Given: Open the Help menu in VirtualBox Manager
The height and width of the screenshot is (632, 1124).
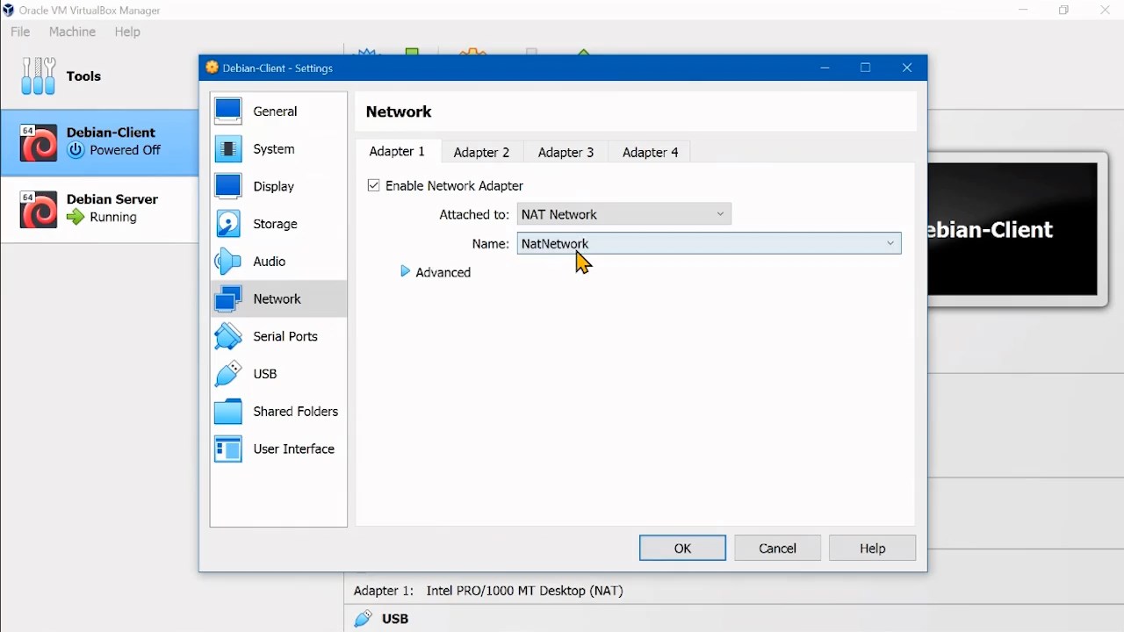Looking at the screenshot, I should click(x=127, y=32).
